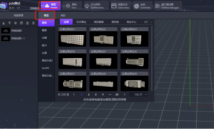The height and width of the screenshot is (129, 214).
Task: Add model 企事业单位07 thumbnail
Action: click(x=72, y=83)
